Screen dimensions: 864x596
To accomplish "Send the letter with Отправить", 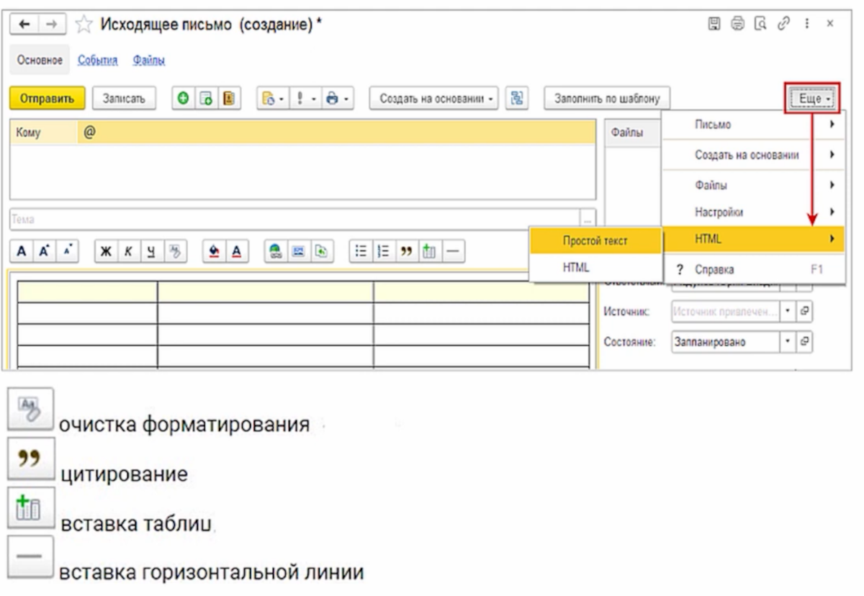I will [x=48, y=99].
